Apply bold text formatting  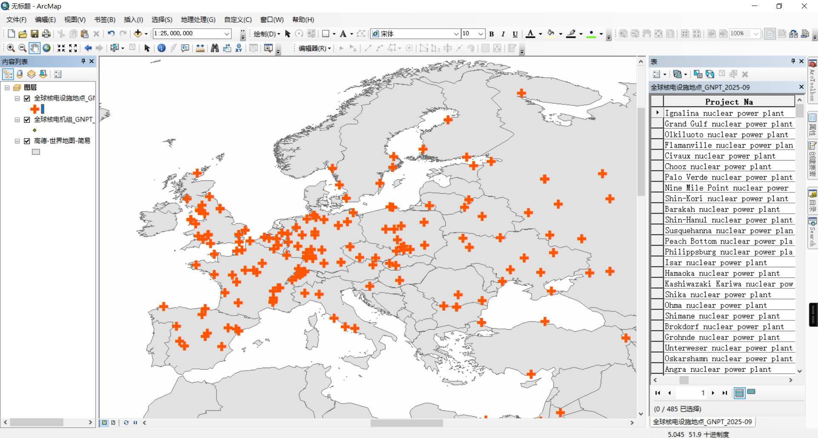(492, 34)
